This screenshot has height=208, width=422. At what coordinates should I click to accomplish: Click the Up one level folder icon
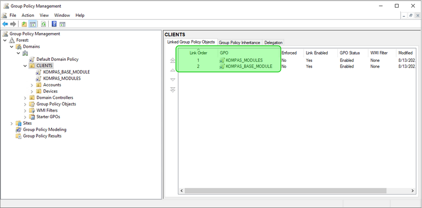(24, 24)
